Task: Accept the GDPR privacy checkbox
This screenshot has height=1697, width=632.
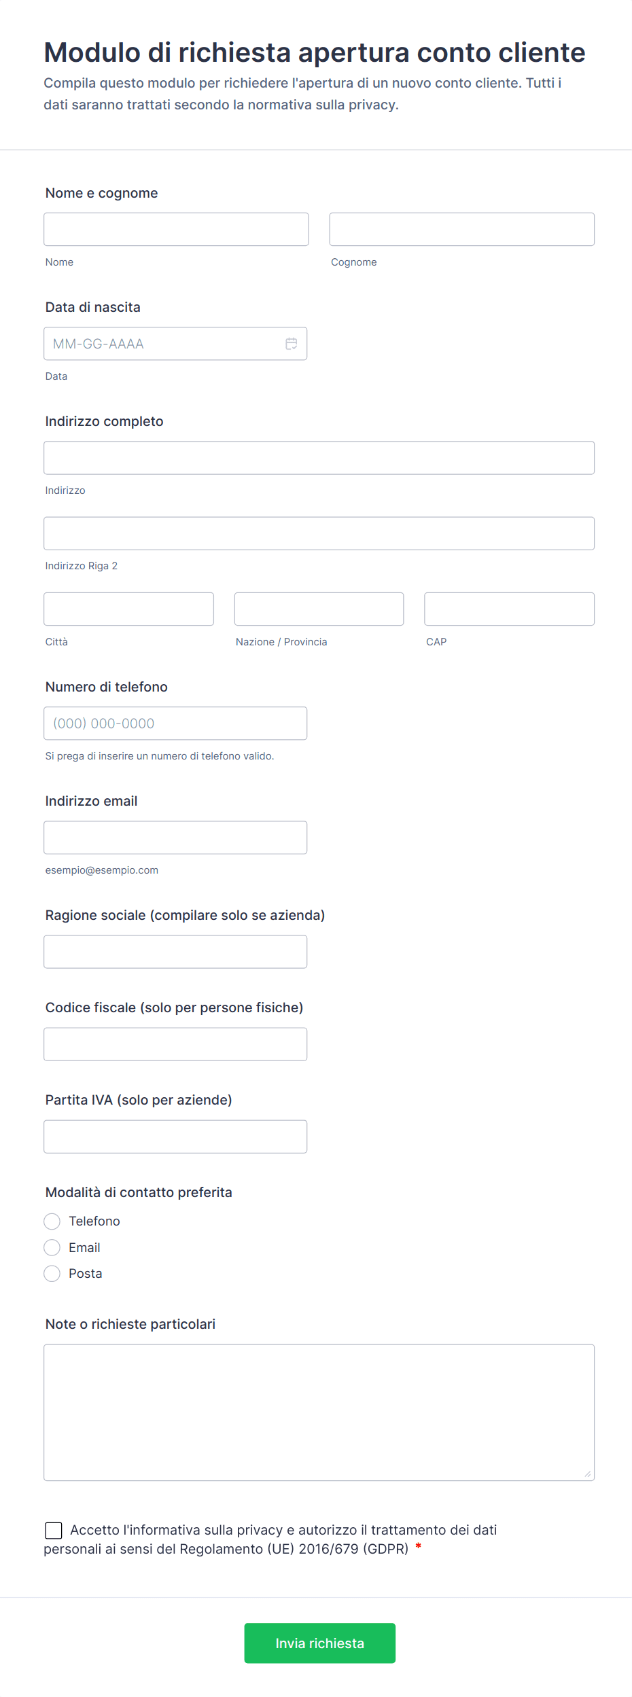Action: click(54, 1530)
